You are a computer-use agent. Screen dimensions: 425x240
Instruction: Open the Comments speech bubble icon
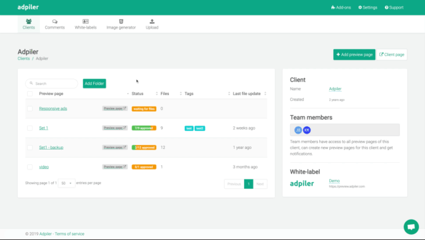click(x=55, y=21)
